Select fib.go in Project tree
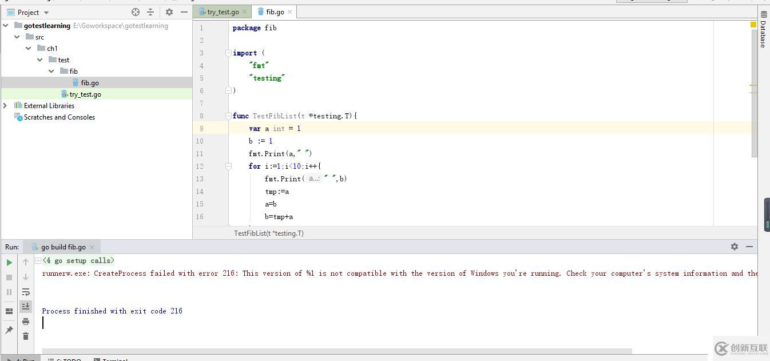Screen dimensions: 770x361 click(90, 83)
